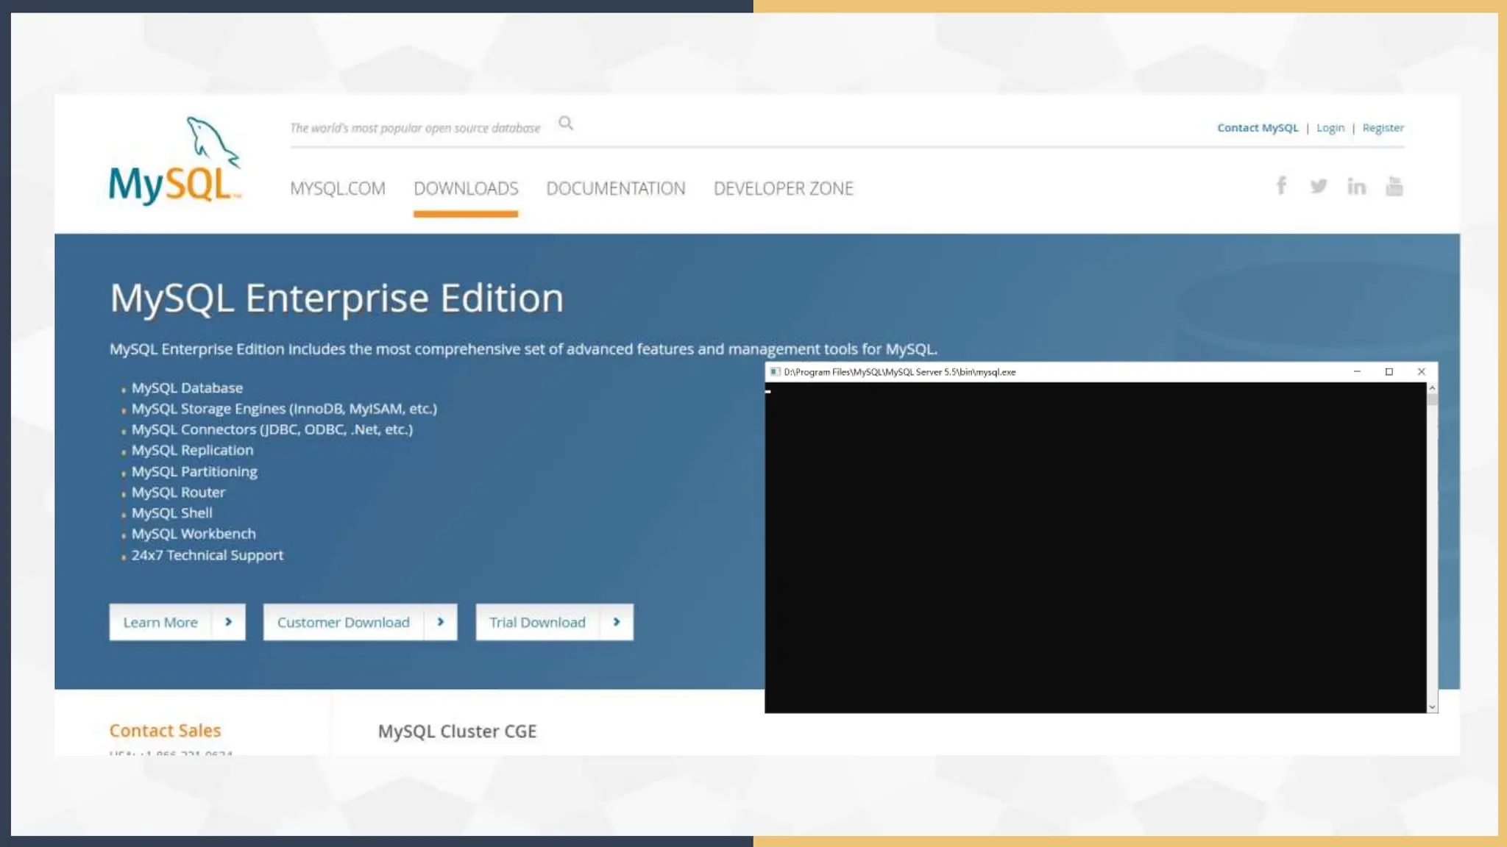Click the console scrollbar up arrow

tap(1432, 387)
